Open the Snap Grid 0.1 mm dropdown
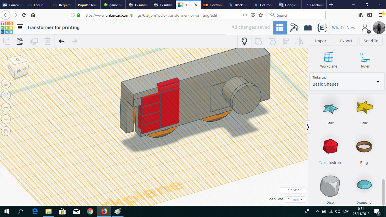This screenshot has height=217, width=386. 295,199
